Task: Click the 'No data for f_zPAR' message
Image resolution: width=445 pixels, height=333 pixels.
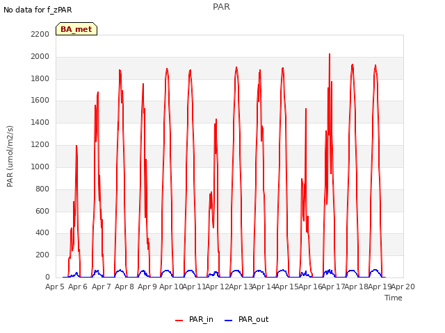Action: [x=38, y=10]
